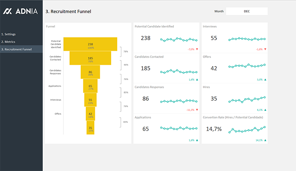Click the green up arrow under Offers
The height and width of the screenshot is (171, 296).
(266, 80)
